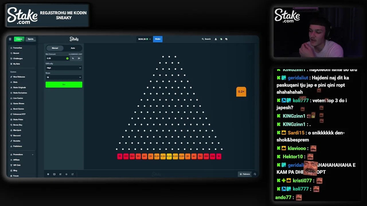Click the Game Shows icon
Viewport: 367px width, 206px height.
(x=11, y=103)
